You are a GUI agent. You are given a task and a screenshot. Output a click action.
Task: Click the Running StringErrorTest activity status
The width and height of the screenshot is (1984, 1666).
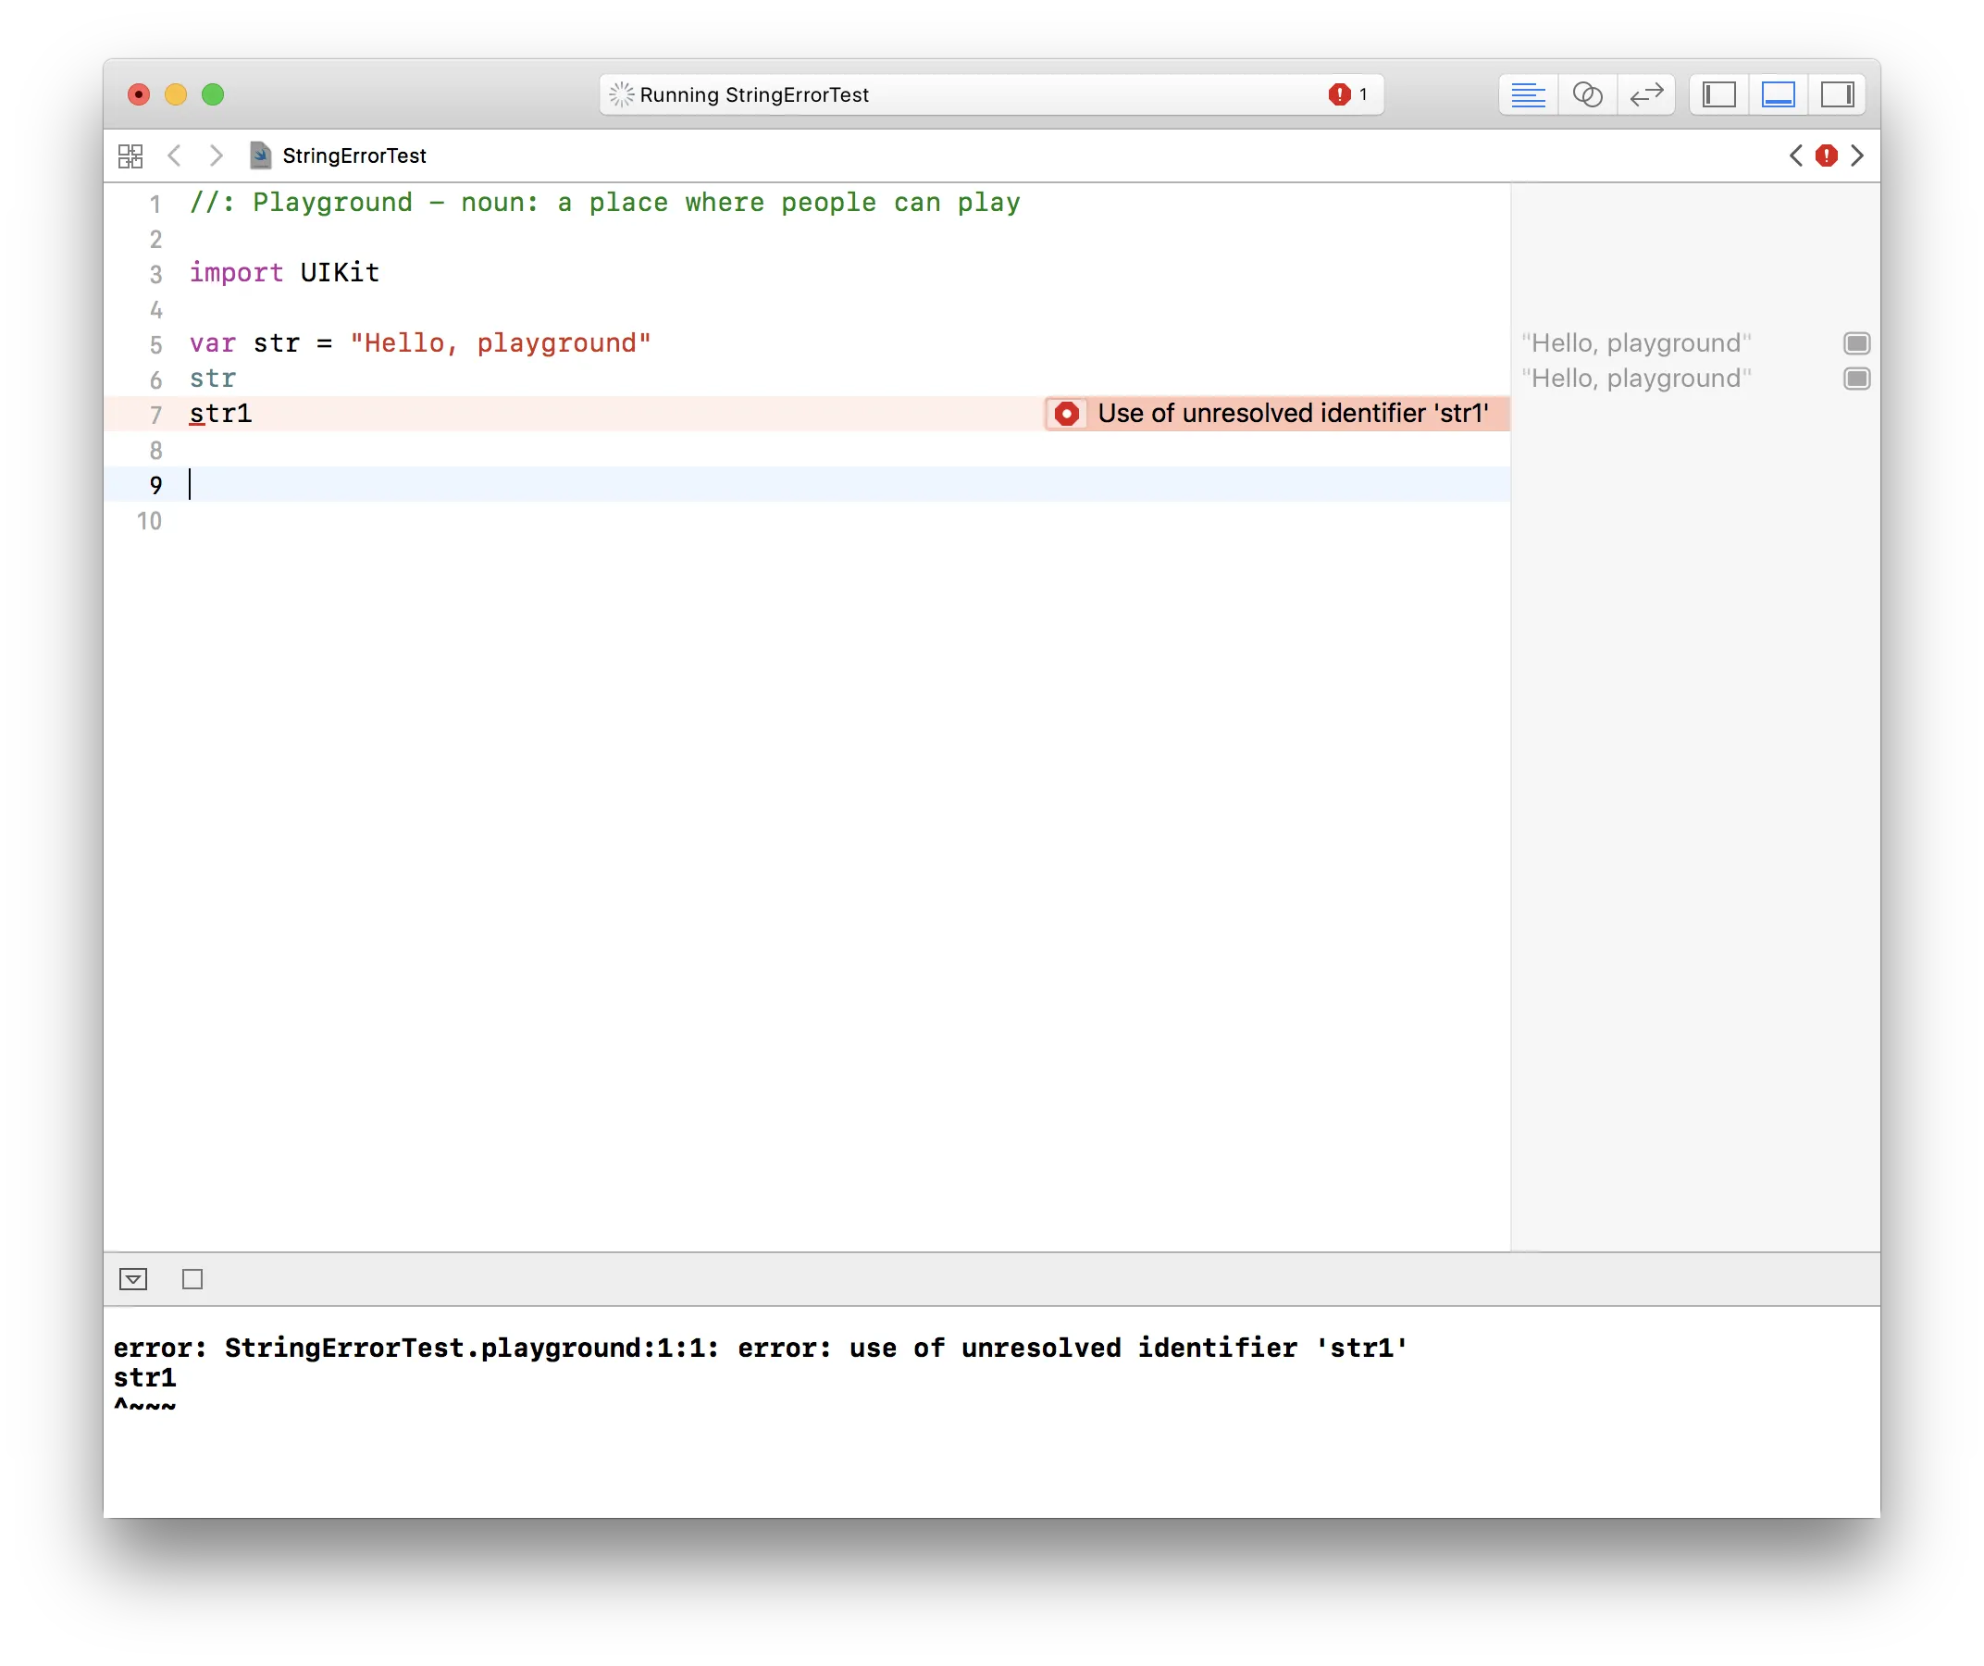(x=753, y=94)
